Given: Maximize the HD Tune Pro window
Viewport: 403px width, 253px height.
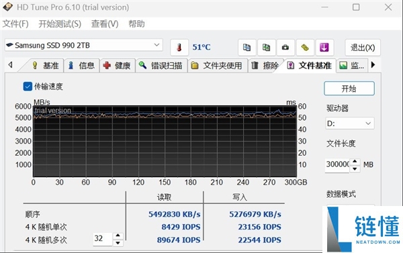Looking at the screenshot, I should click(x=356, y=7).
